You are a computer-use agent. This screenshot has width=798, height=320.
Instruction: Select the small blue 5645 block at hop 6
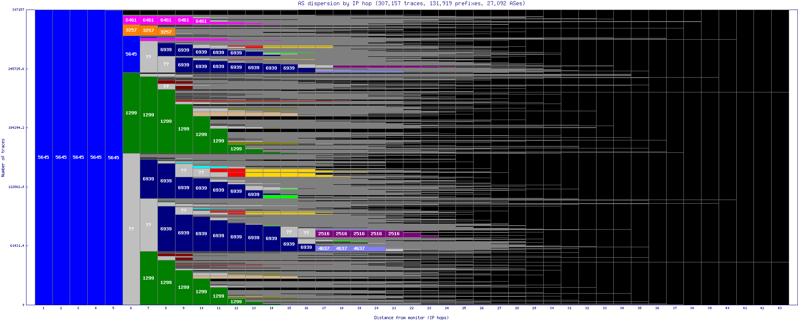click(131, 54)
